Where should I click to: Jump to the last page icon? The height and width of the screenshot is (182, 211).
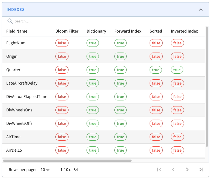pyautogui.click(x=201, y=170)
